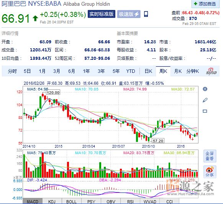This screenshot has height=204, width=223.
Task: Click the volume value 1208.41万
Action: click(41, 50)
